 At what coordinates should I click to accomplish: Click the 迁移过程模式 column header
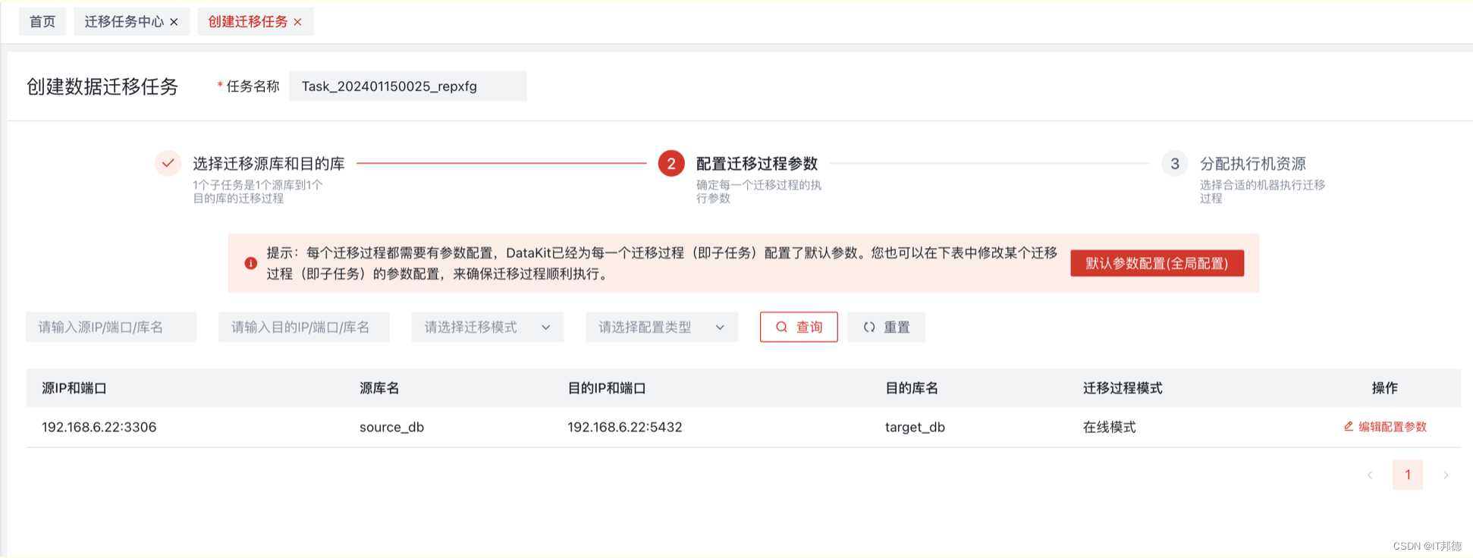pyautogui.click(x=1123, y=388)
